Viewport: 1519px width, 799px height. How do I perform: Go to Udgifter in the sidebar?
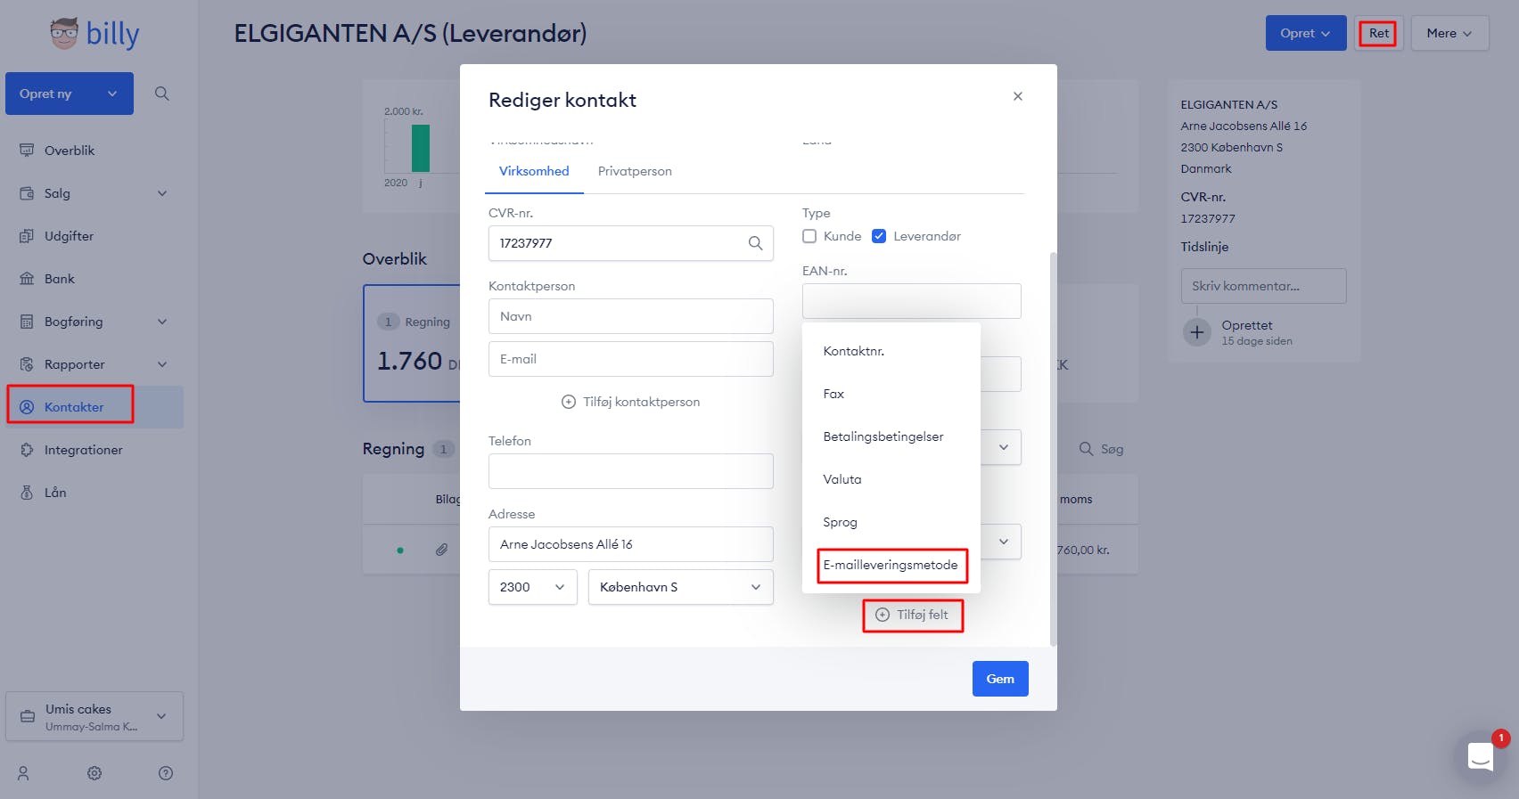pyautogui.click(x=69, y=236)
